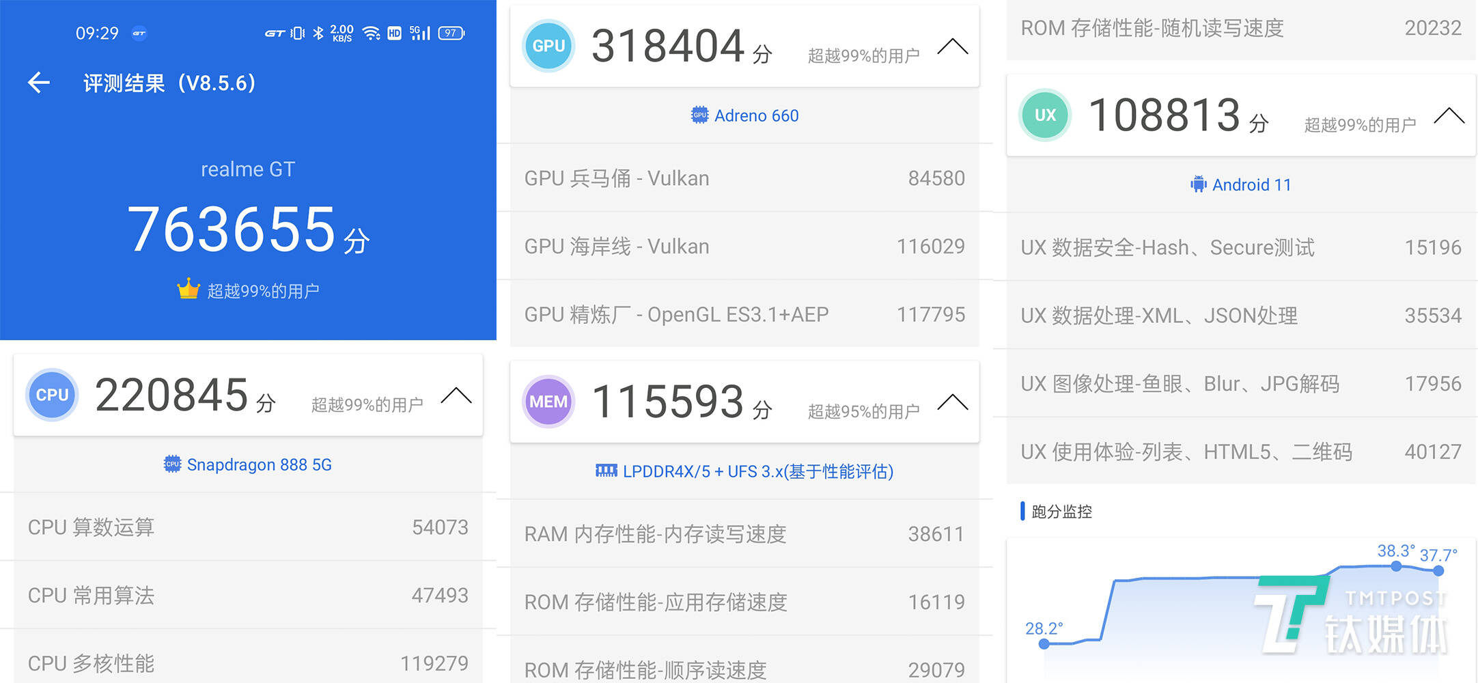This screenshot has width=1478, height=683.
Task: Tap the MEM score 115593
Action: [668, 402]
